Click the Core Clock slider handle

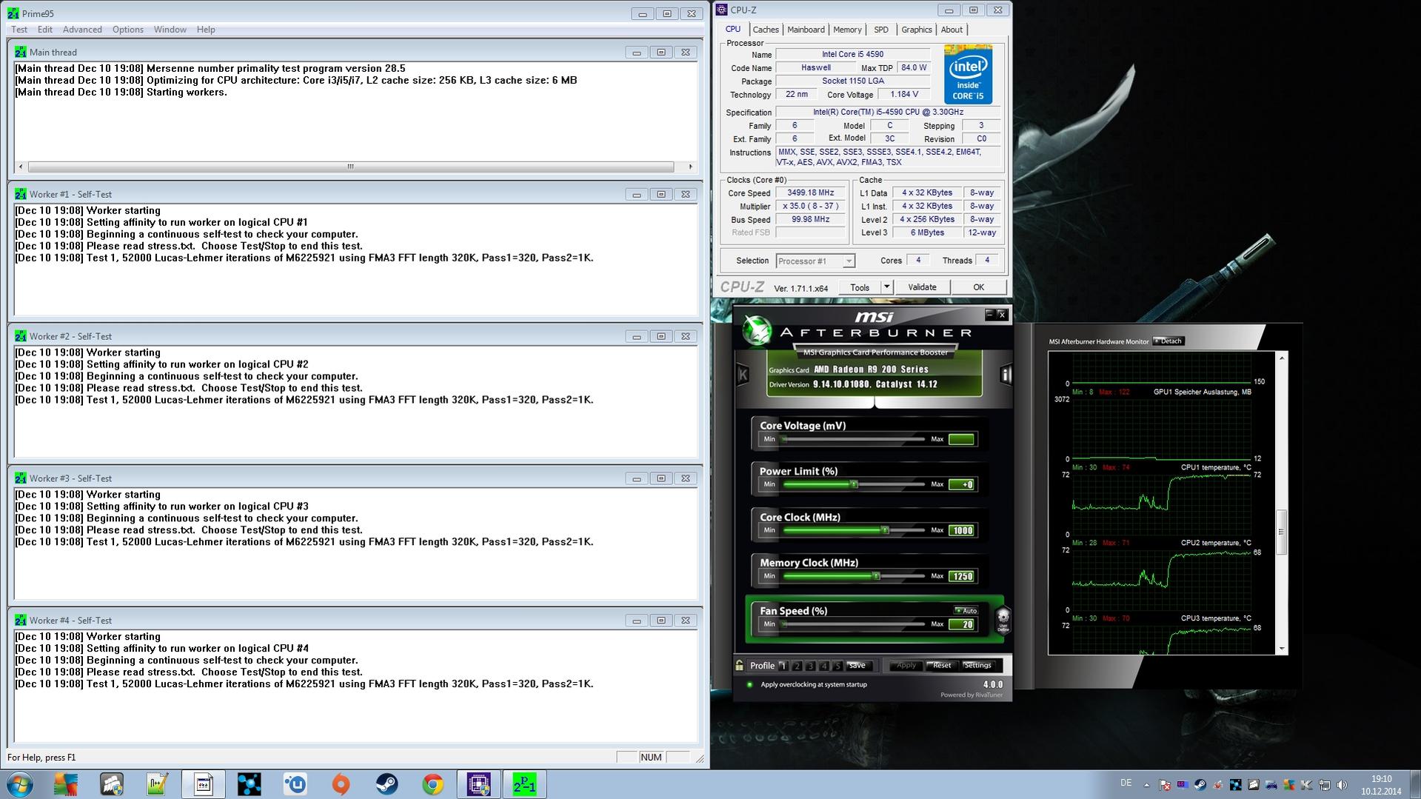click(x=884, y=530)
